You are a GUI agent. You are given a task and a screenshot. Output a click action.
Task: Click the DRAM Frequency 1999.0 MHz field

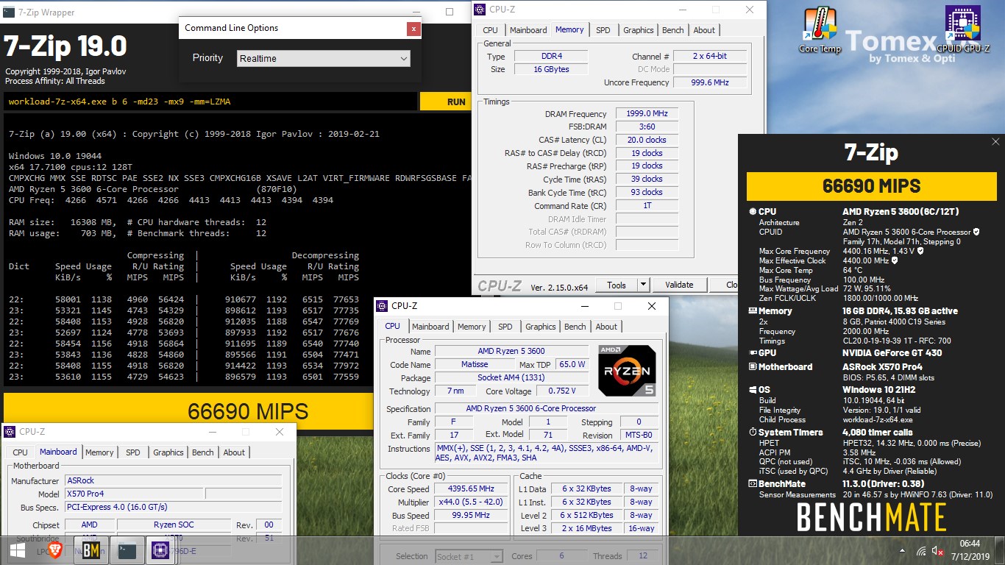pos(647,114)
